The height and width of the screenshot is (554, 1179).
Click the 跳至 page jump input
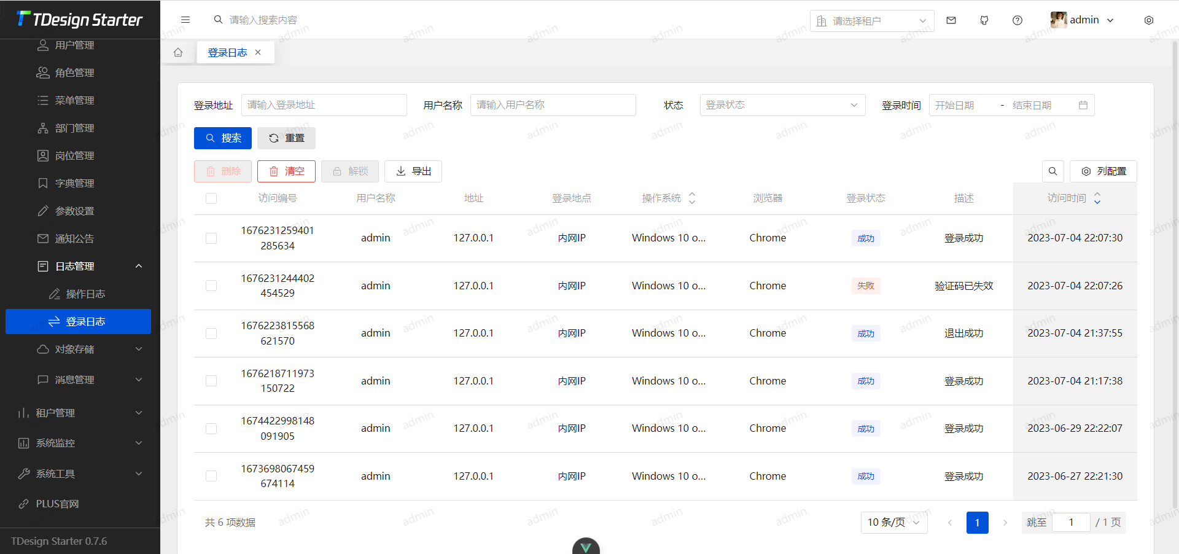[1072, 523]
